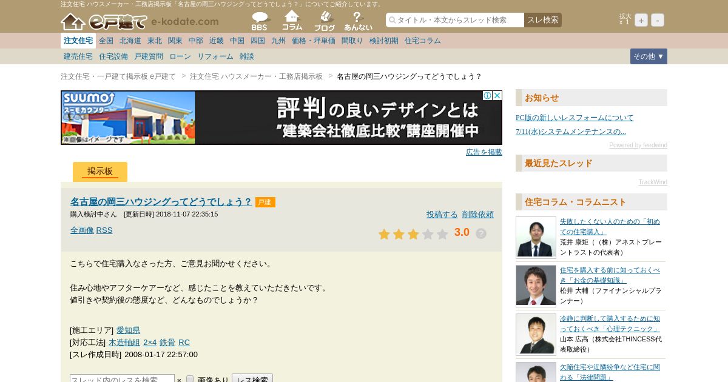Open the 2×4 construction link
This screenshot has width=728, height=382.
coord(150,343)
